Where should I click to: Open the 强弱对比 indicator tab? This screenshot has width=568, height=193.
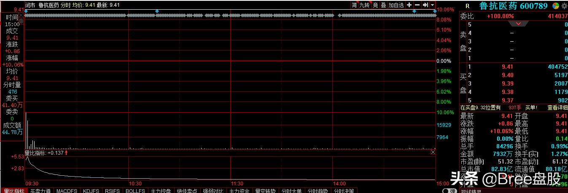tap(213, 190)
